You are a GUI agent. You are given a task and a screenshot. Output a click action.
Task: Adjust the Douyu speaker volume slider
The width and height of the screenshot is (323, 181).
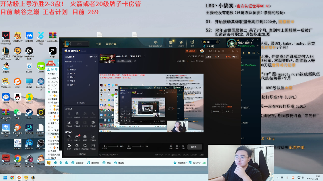[137, 146]
